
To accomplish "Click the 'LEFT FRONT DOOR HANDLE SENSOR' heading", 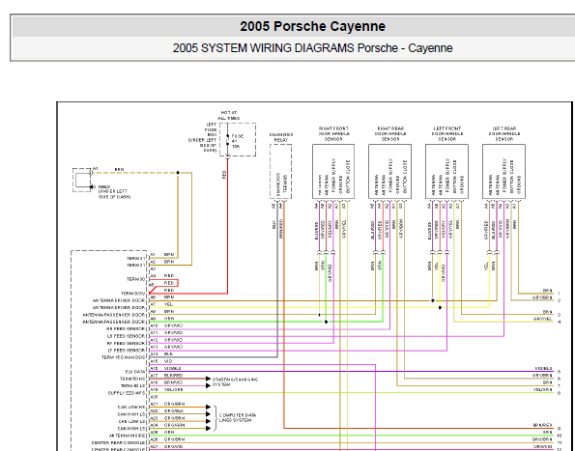I will click(447, 133).
